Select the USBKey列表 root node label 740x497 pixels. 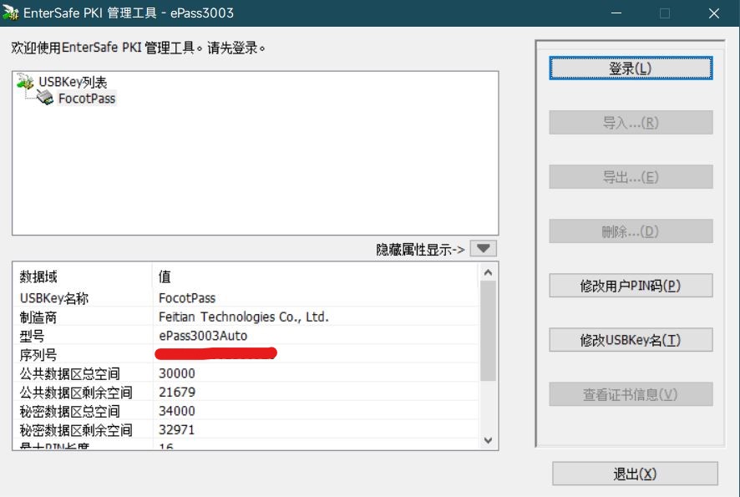point(73,82)
